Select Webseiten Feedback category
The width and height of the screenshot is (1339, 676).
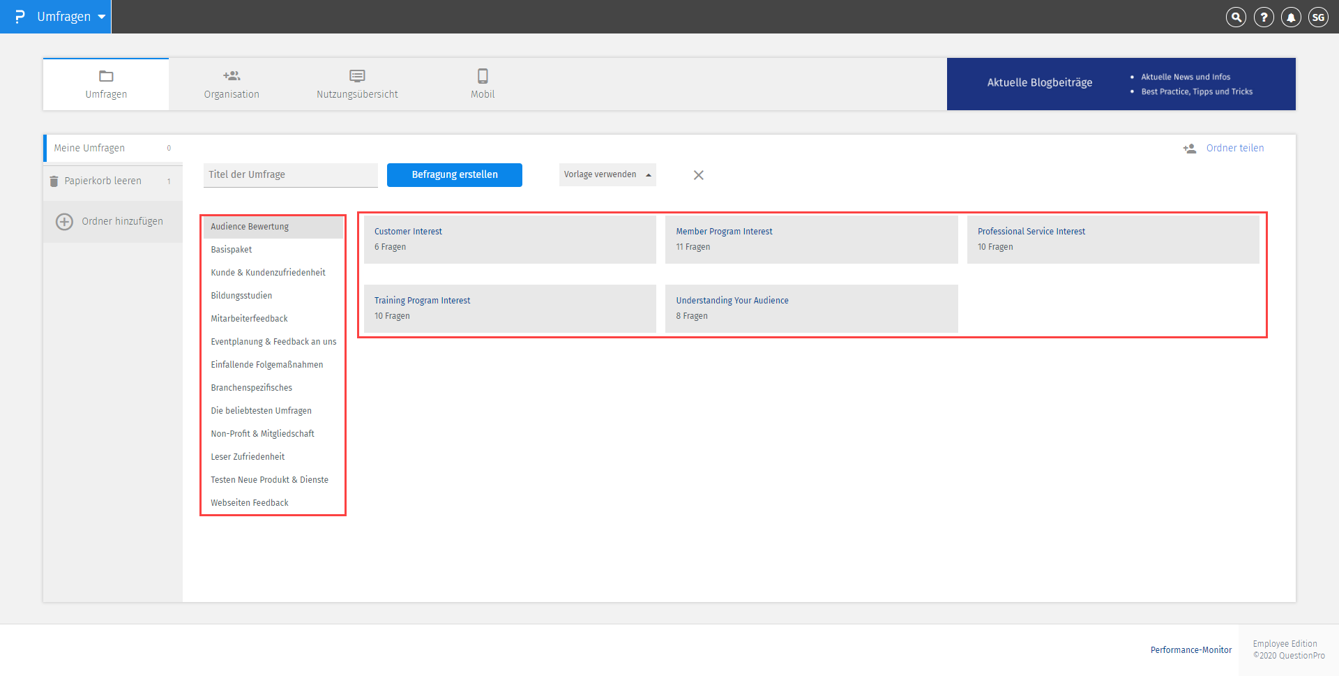pyautogui.click(x=273, y=503)
